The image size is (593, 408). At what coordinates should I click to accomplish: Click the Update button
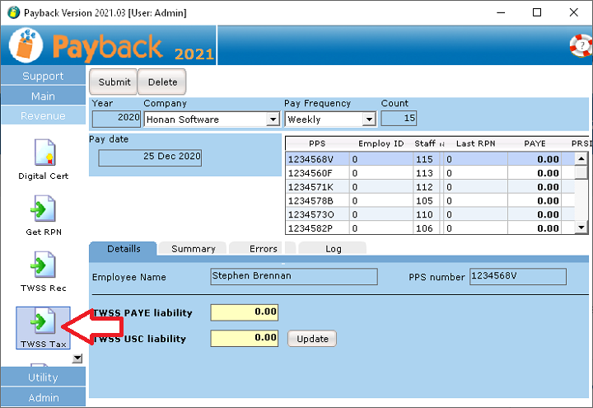pos(312,339)
